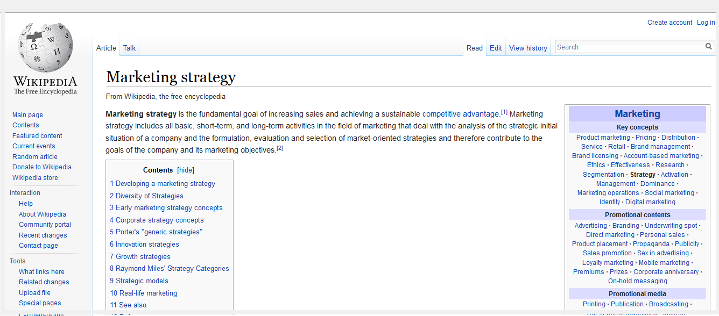Jump to Porter's "generic strategies" section

click(x=156, y=232)
